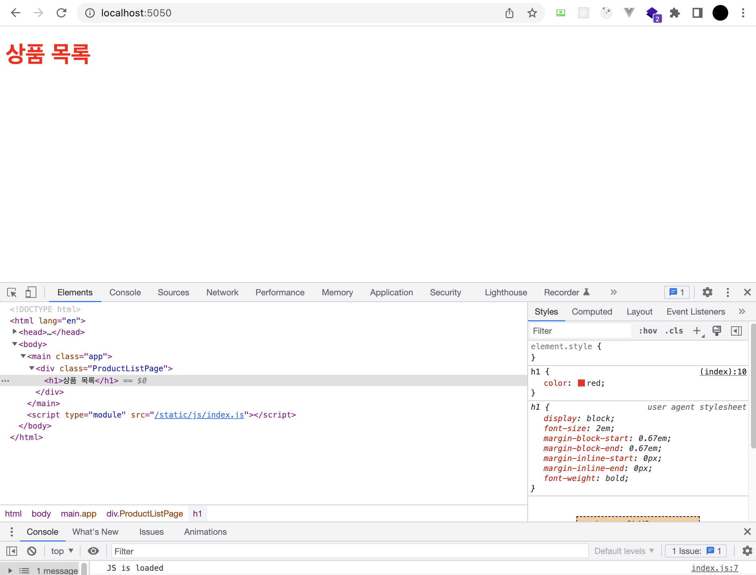Open the top context dropdown
The width and height of the screenshot is (756, 575).
[62, 551]
